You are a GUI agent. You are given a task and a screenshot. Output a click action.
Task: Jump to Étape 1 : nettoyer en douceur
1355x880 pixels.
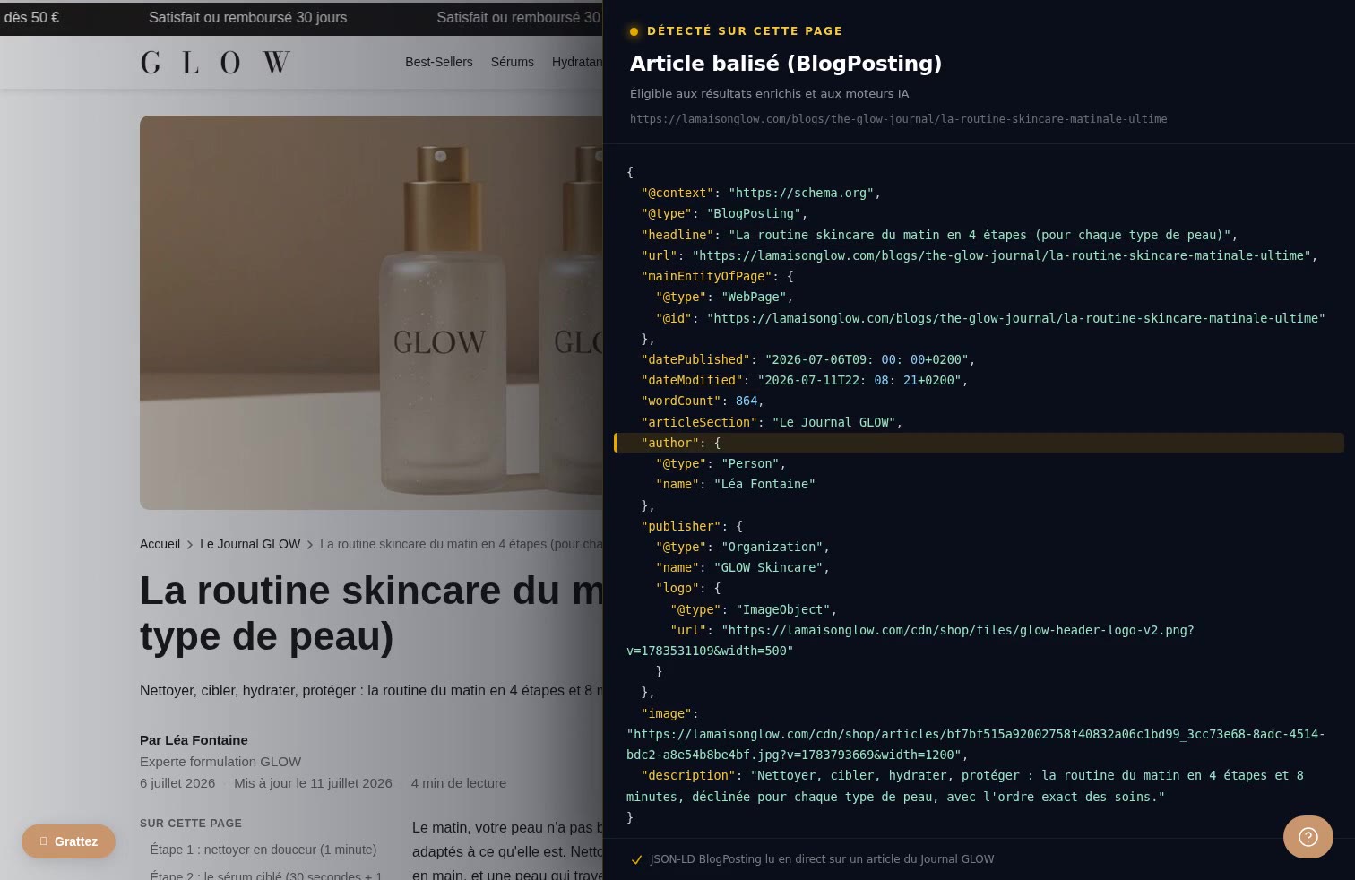pyautogui.click(x=263, y=850)
